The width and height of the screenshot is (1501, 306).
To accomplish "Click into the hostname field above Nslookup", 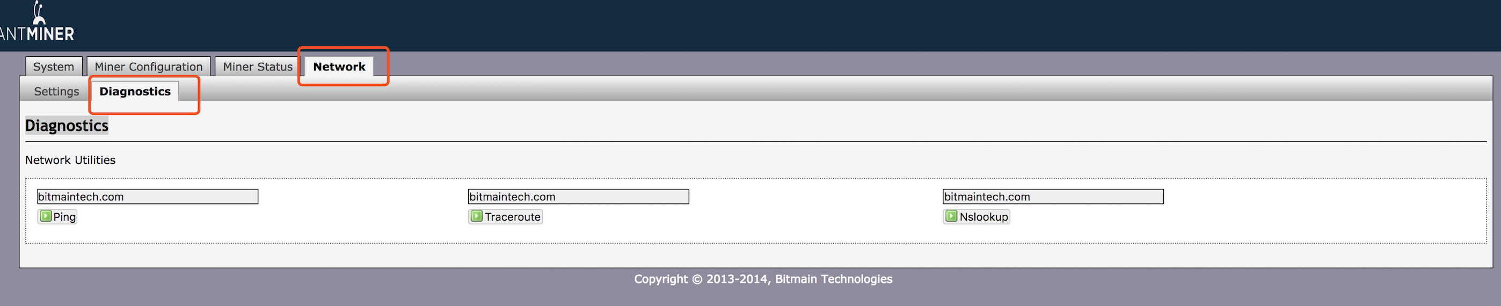I will [1053, 196].
